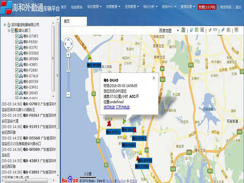Open the 三天内轨迹 link in popup
This screenshot has height=183, width=244.
[x=123, y=107]
